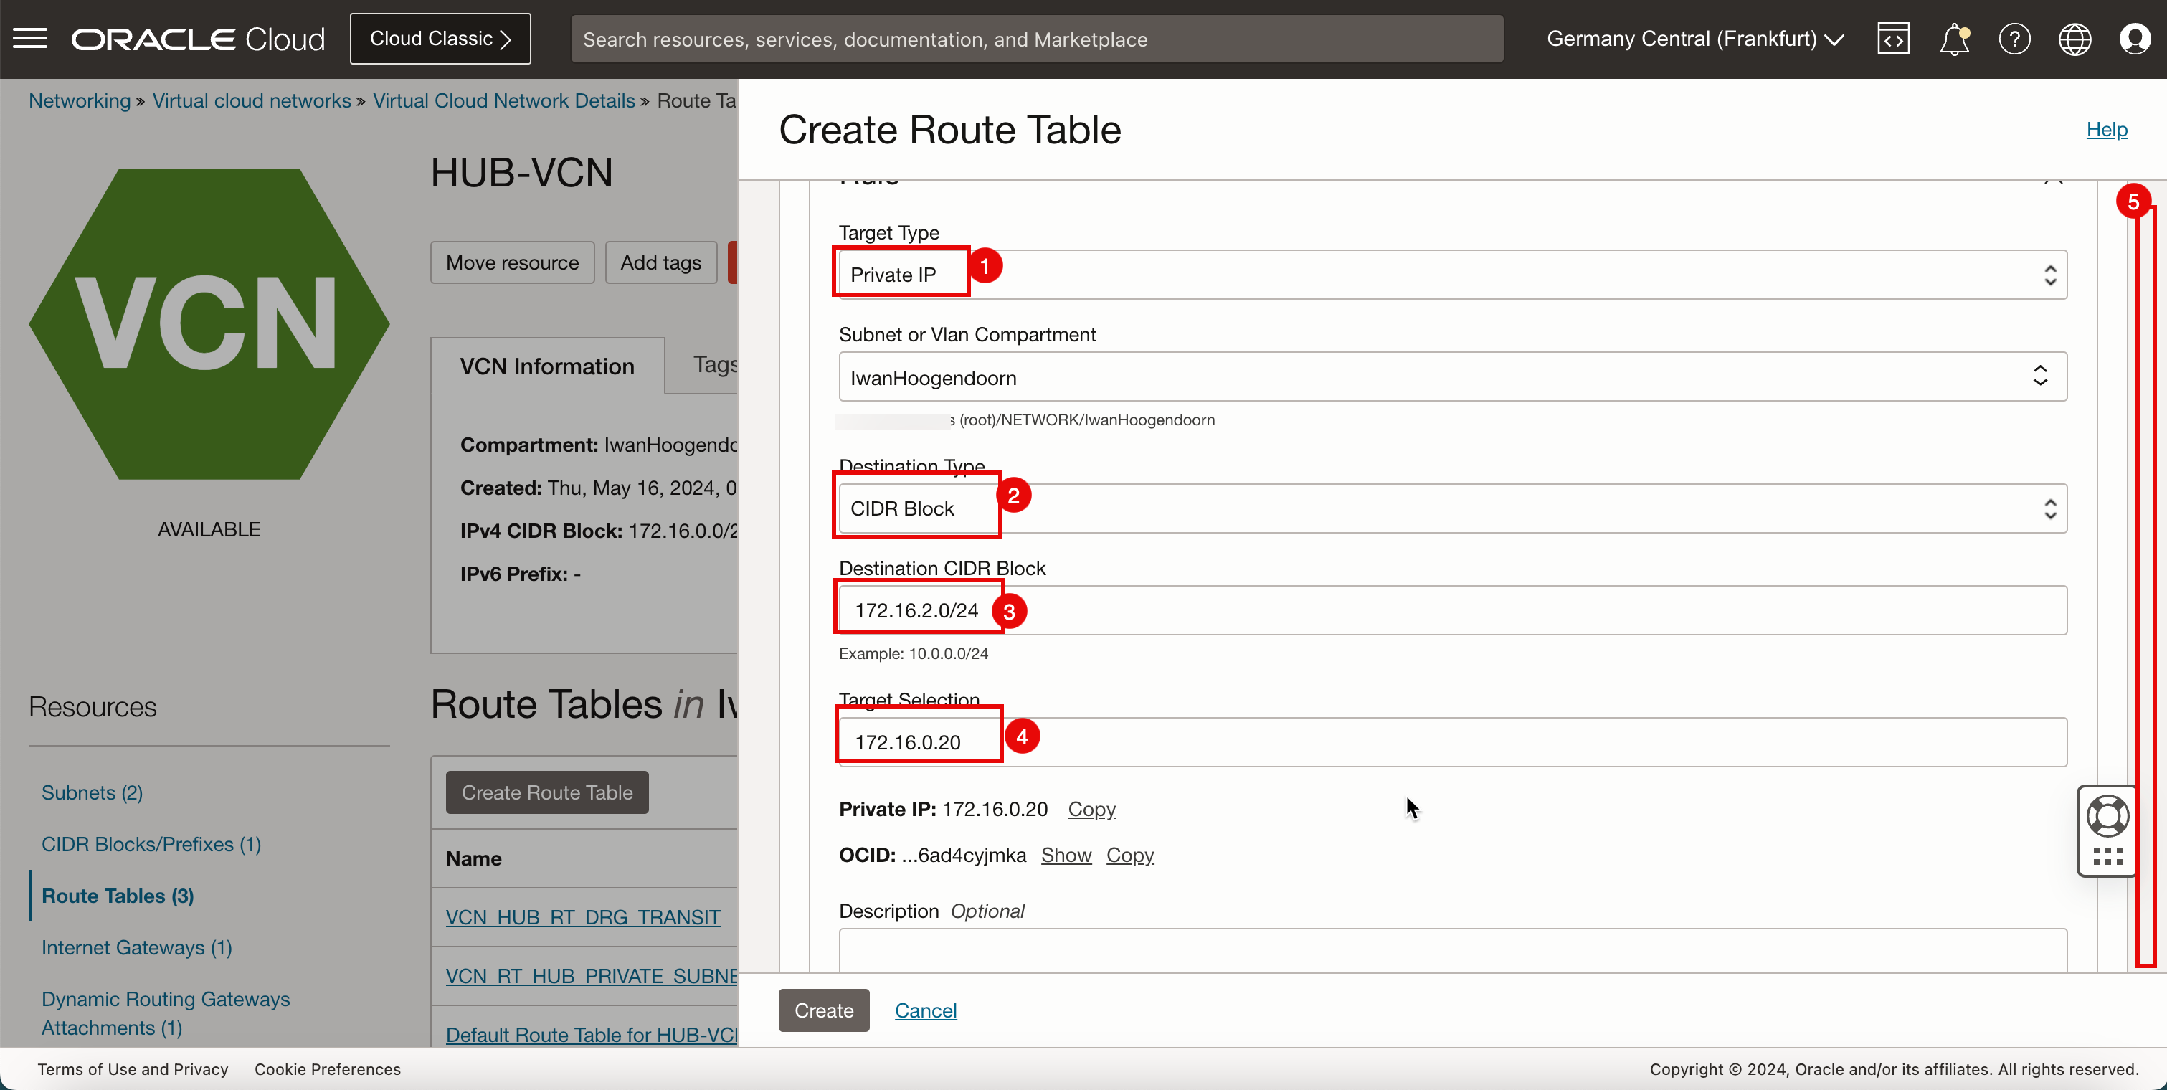Click the grid dots below lifebuoy
2167x1090 pixels.
click(x=2107, y=856)
